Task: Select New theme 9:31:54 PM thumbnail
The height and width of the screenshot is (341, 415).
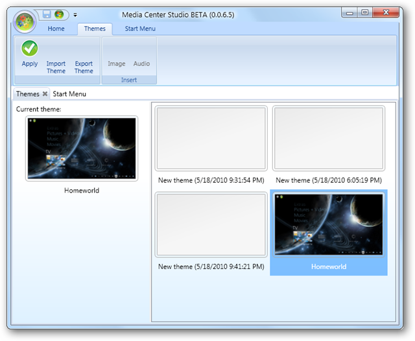Action: pyautogui.click(x=211, y=138)
